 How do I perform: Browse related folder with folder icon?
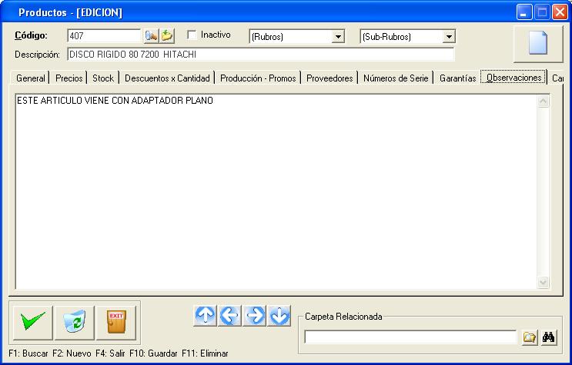pos(529,337)
